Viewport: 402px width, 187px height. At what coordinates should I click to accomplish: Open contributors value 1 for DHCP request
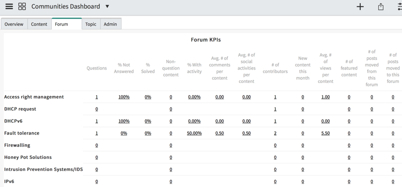[275, 109]
